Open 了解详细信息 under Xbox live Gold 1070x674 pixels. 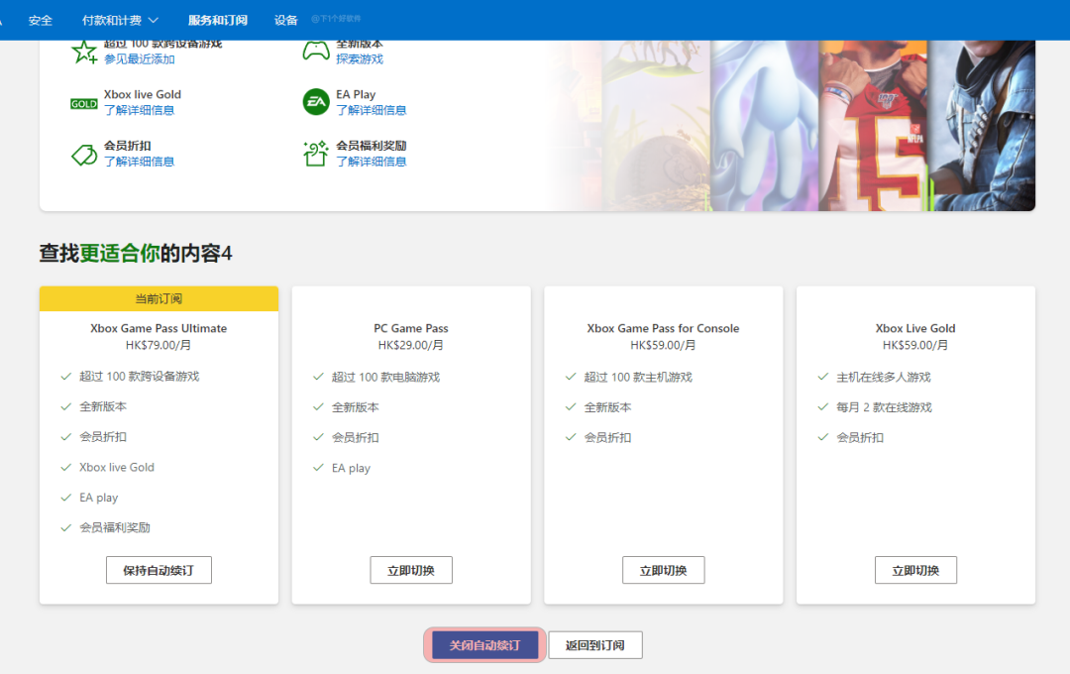140,111
